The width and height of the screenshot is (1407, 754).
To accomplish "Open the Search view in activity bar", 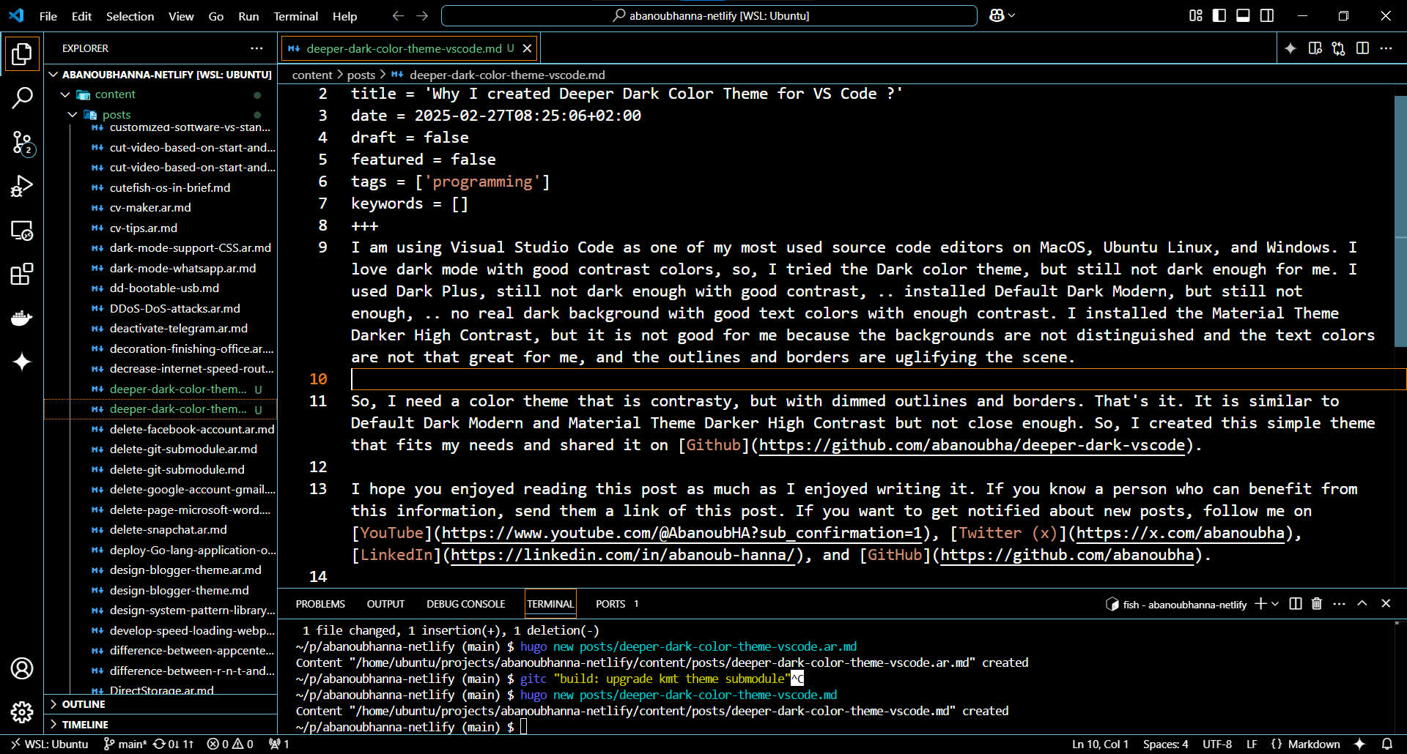I will [x=22, y=97].
